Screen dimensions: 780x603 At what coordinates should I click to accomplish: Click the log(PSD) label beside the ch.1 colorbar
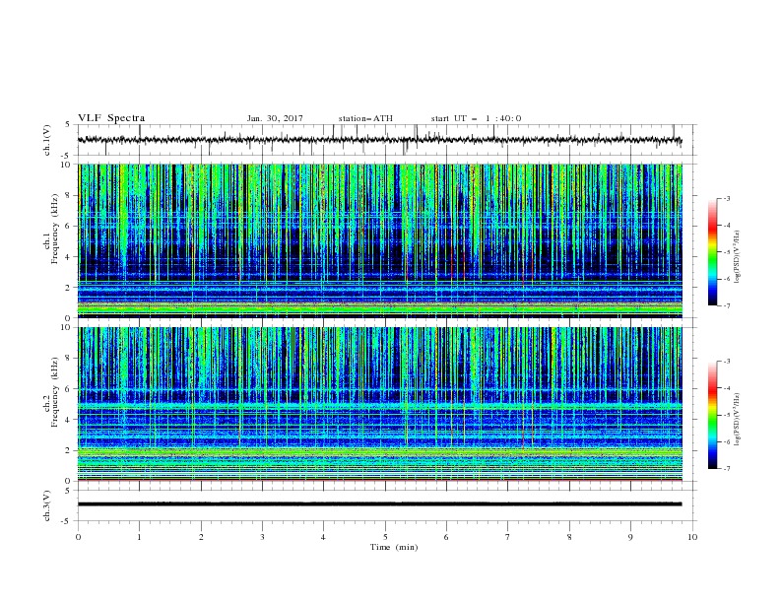tap(738, 257)
